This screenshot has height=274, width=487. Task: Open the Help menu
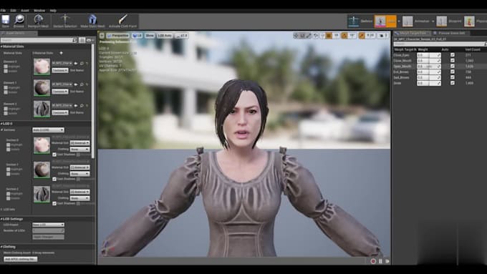coord(53,11)
